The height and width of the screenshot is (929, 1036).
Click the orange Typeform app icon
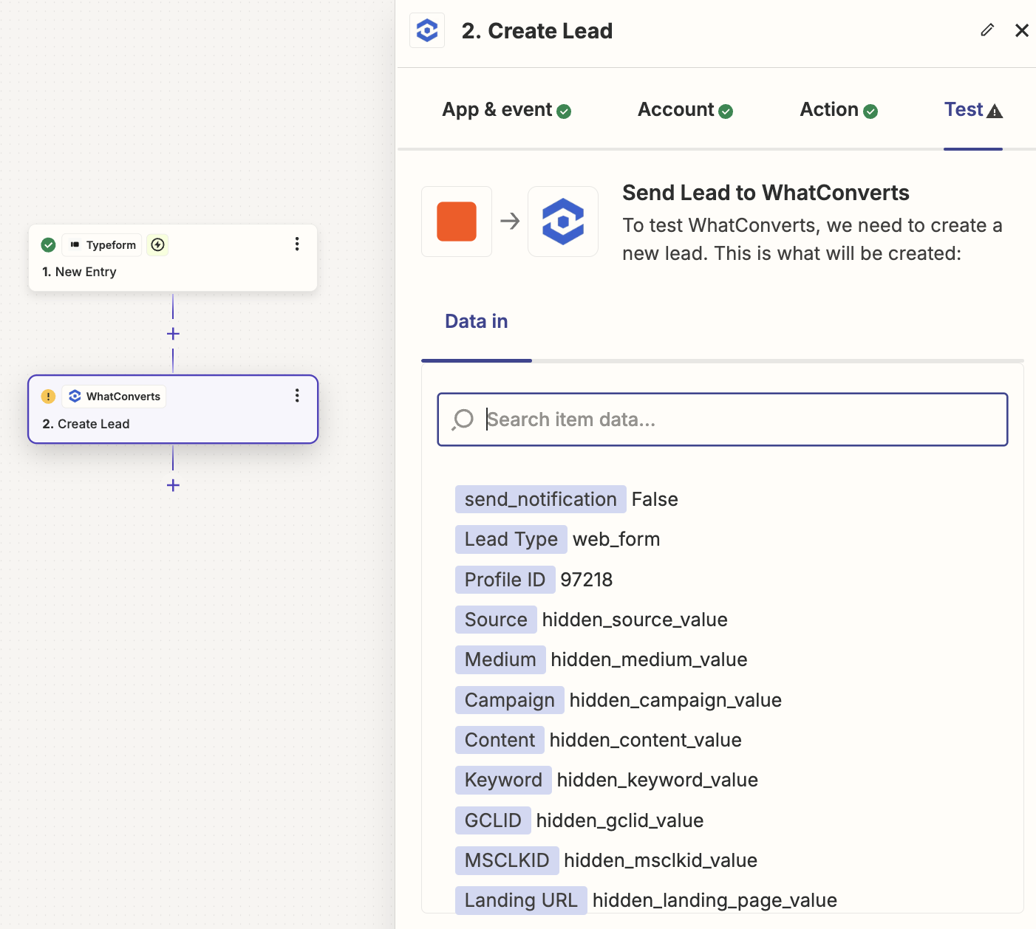click(x=457, y=222)
